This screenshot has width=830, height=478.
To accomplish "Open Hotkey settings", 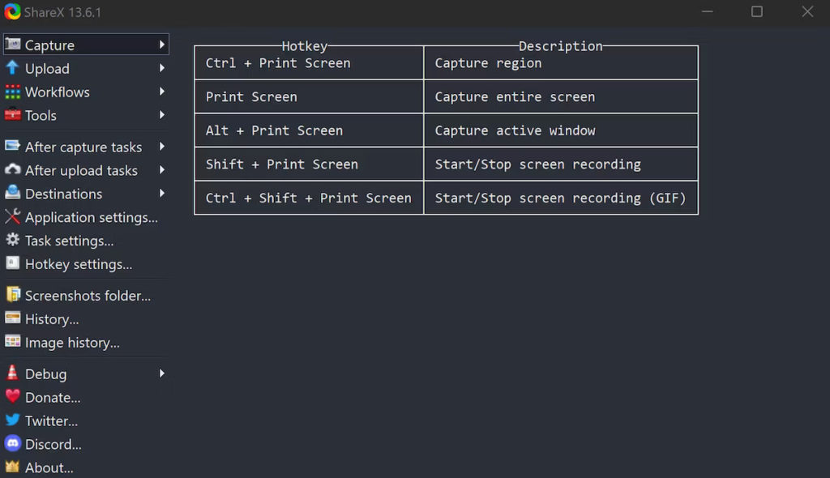I will (x=78, y=264).
